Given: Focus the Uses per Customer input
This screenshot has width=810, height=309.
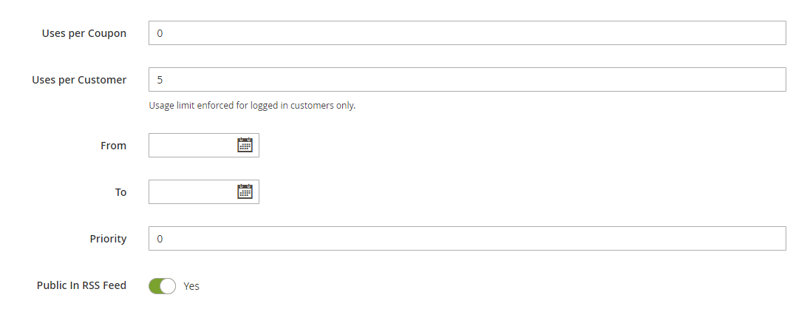Looking at the screenshot, I should 467,80.
